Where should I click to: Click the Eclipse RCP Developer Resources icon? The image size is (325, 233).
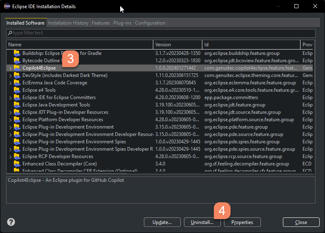click(17, 156)
